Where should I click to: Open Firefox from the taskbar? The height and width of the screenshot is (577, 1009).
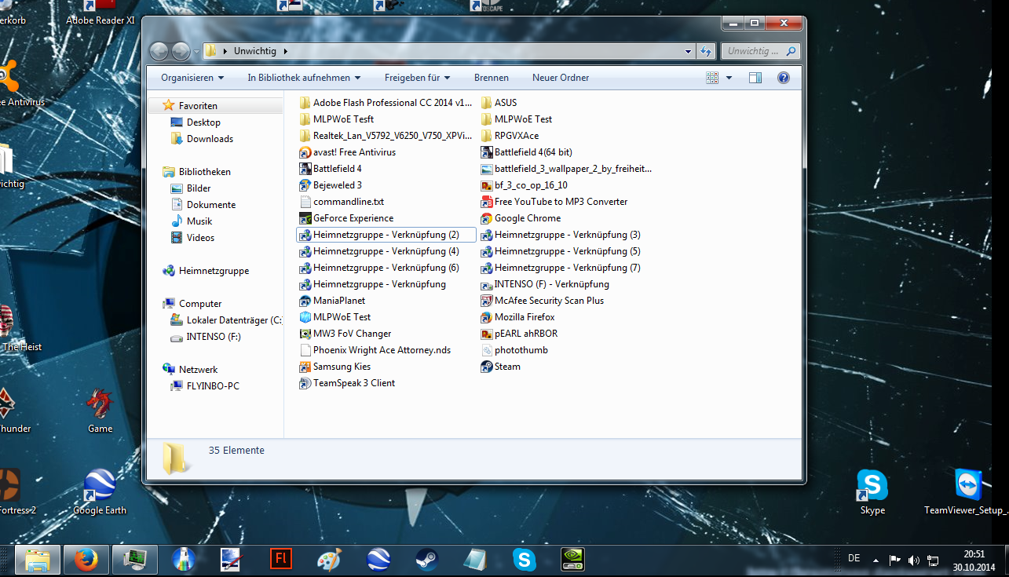pyautogui.click(x=86, y=560)
